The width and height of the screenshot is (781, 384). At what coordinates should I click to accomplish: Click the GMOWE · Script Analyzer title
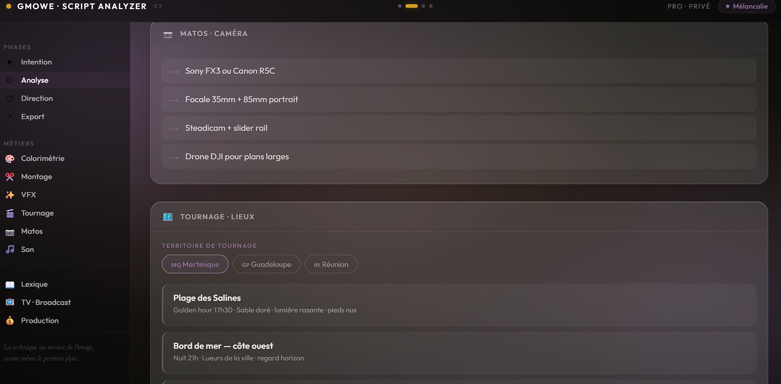[82, 6]
